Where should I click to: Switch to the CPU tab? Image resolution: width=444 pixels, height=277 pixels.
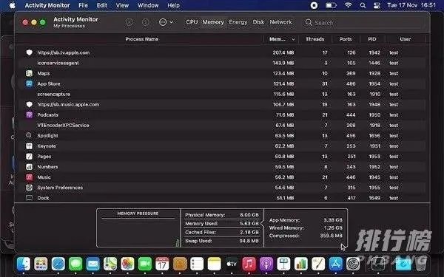tap(192, 22)
